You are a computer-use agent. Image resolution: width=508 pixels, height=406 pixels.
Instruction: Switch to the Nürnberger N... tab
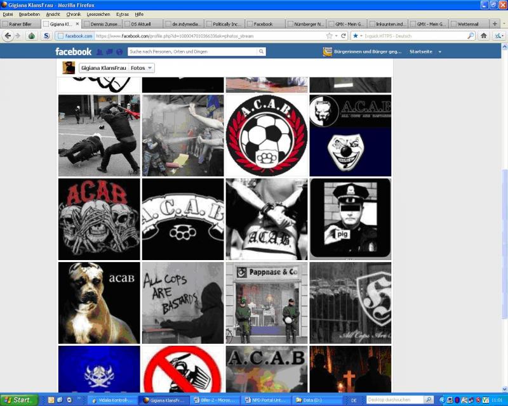click(x=305, y=24)
